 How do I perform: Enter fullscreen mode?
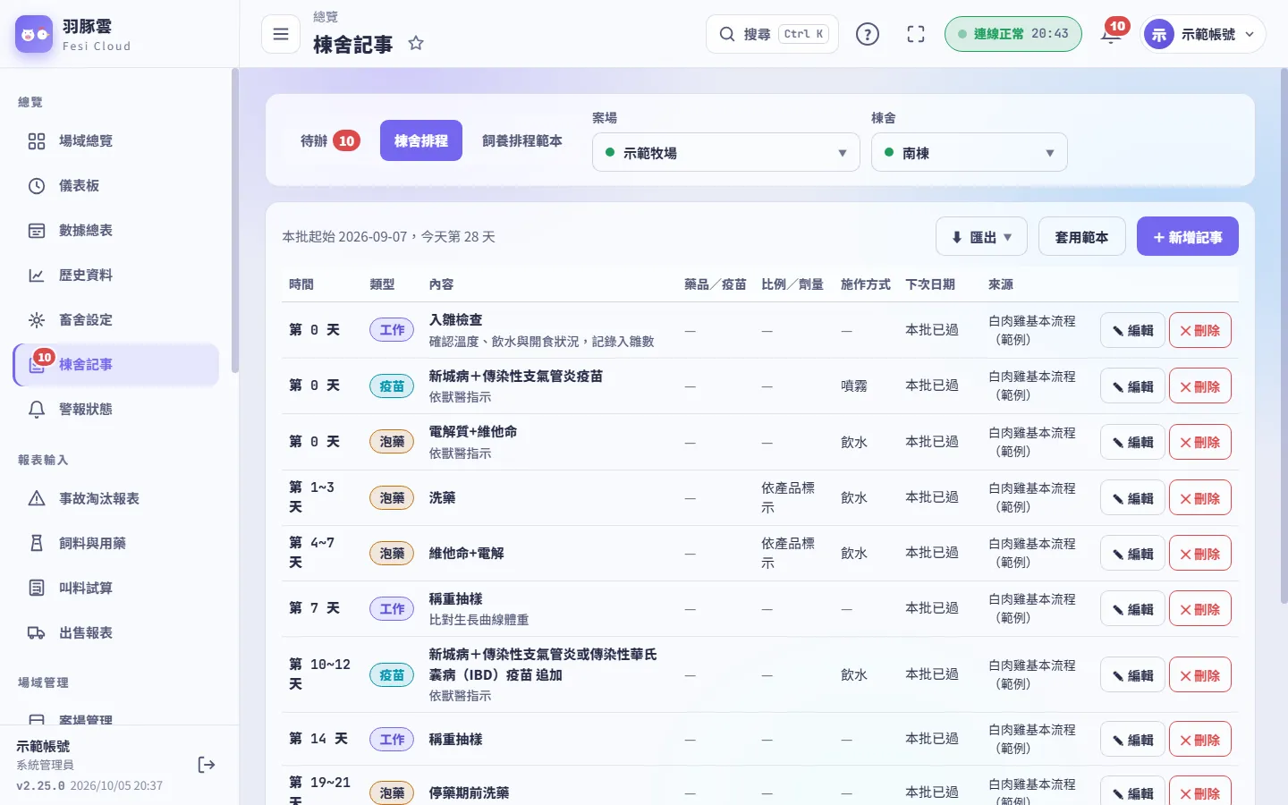[916, 34]
